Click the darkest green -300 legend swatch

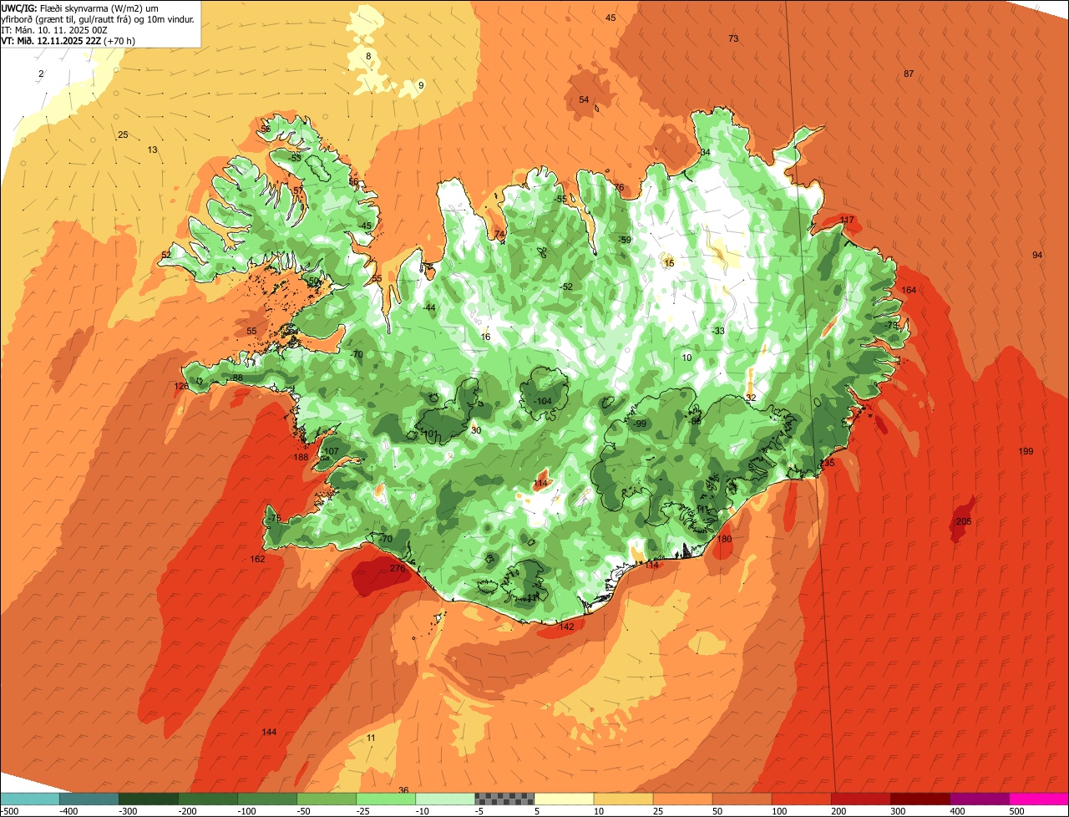[148, 799]
